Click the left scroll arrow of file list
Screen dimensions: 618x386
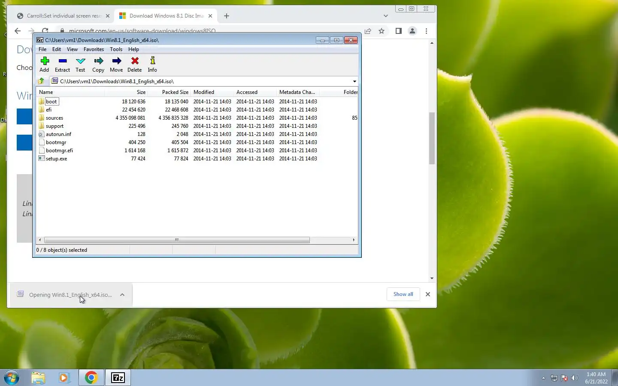(40, 240)
